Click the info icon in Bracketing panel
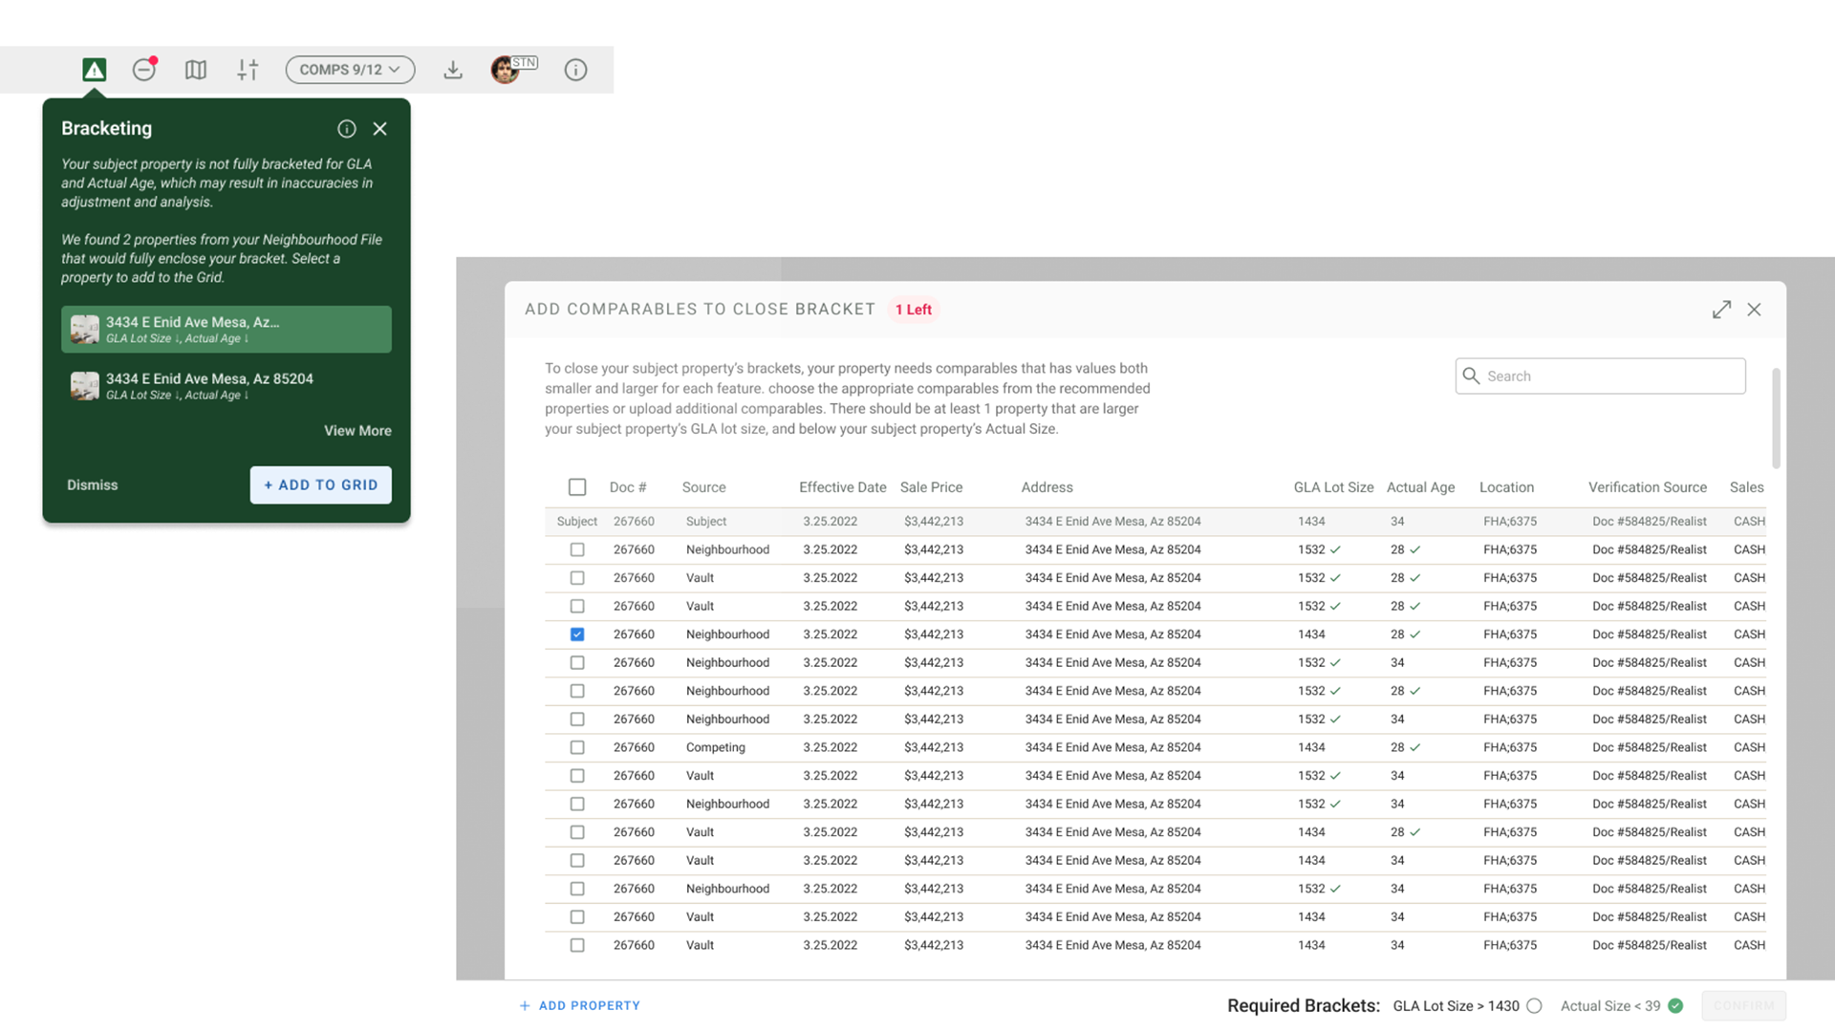1835x1032 pixels. click(347, 129)
